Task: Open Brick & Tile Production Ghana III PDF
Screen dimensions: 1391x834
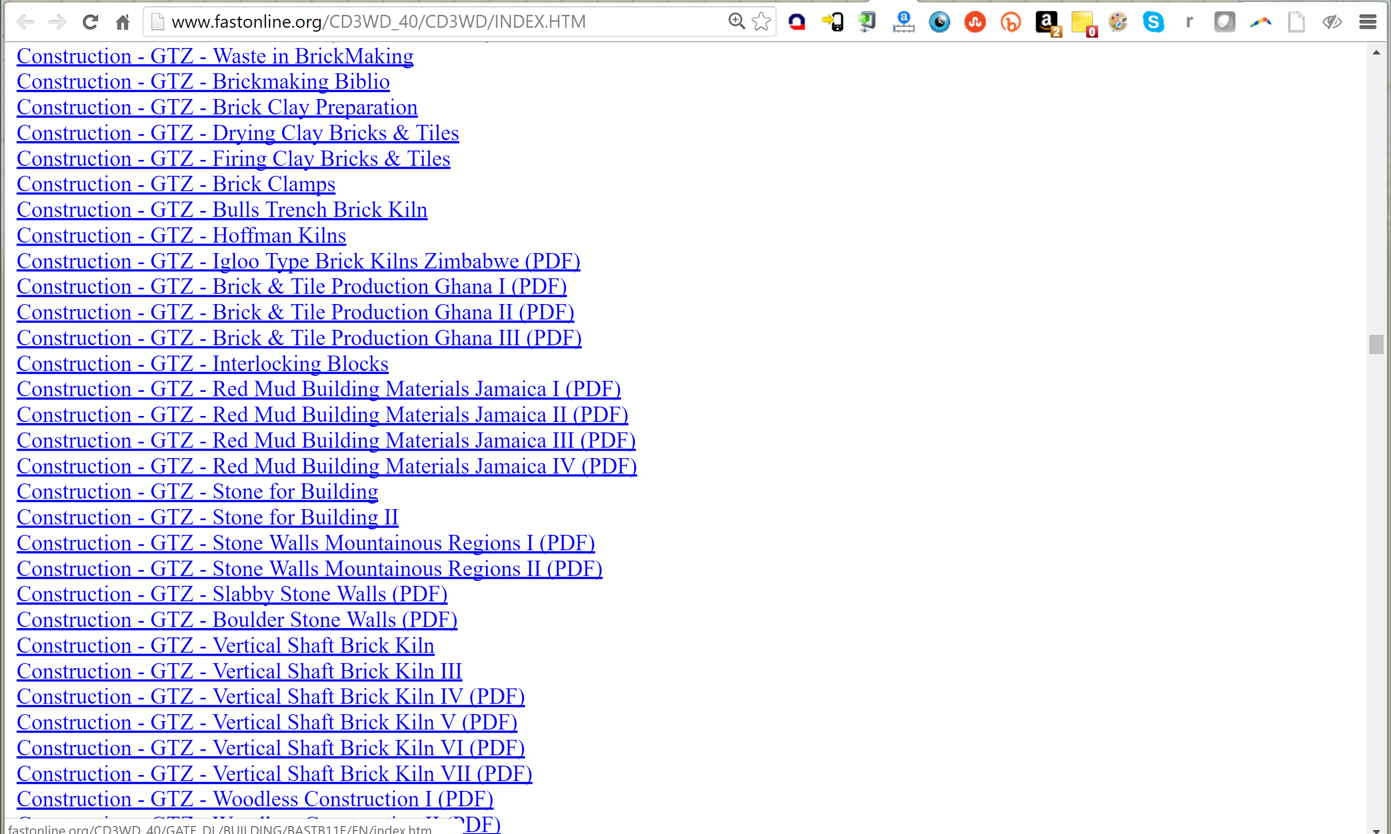Action: pyautogui.click(x=299, y=338)
